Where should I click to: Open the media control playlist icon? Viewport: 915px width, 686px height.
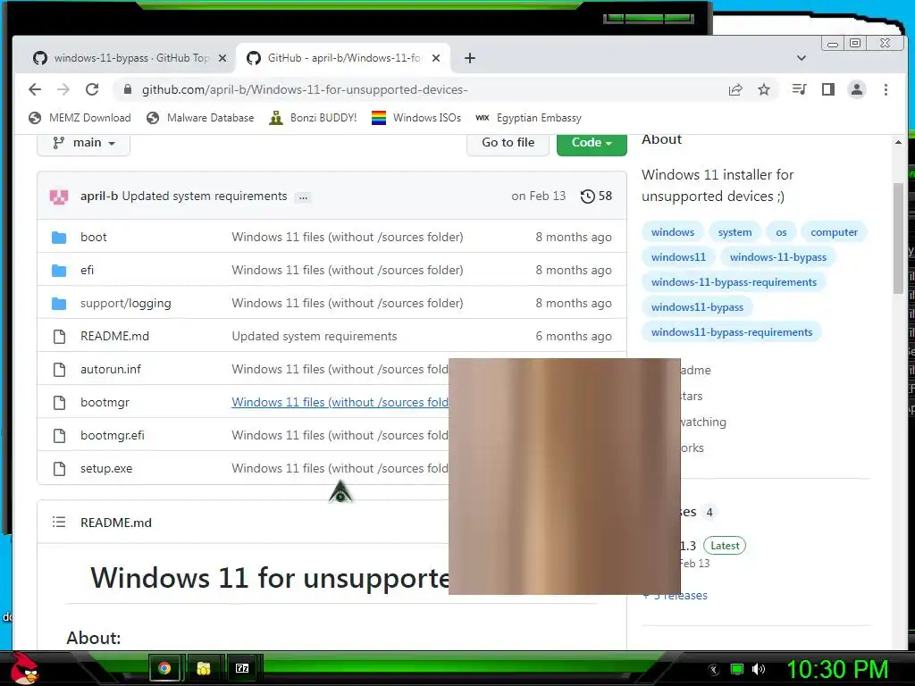[800, 89]
